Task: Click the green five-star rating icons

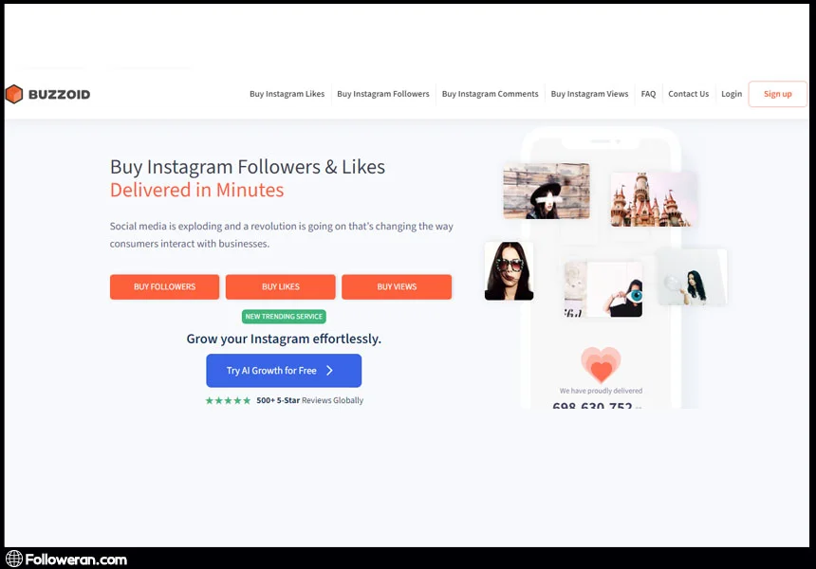Action: tap(228, 400)
